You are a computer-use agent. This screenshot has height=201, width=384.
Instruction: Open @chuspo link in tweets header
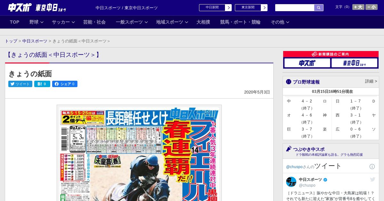294,167
